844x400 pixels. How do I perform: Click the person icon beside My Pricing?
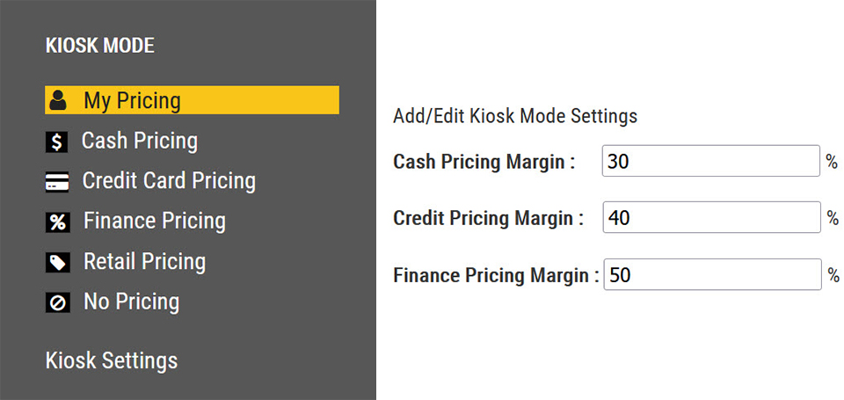click(58, 100)
